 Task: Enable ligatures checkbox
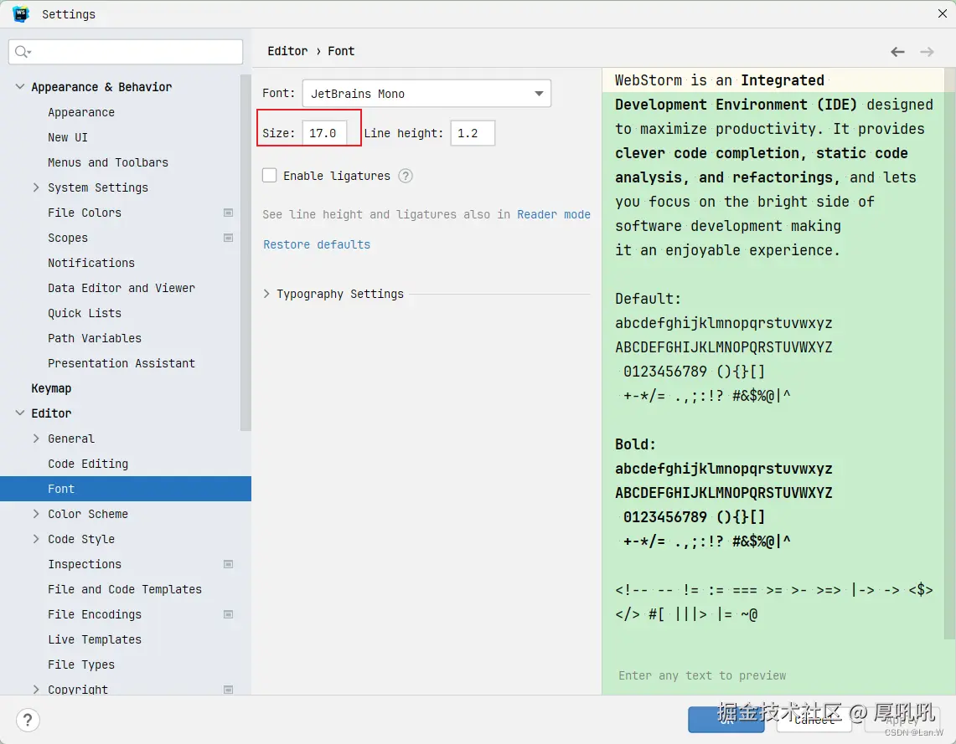click(x=270, y=176)
